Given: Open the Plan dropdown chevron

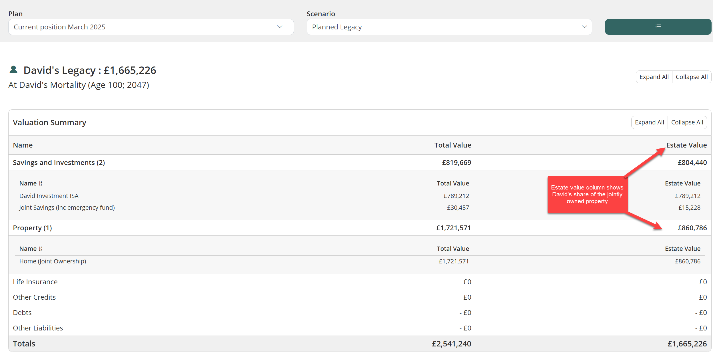Looking at the screenshot, I should click(279, 27).
